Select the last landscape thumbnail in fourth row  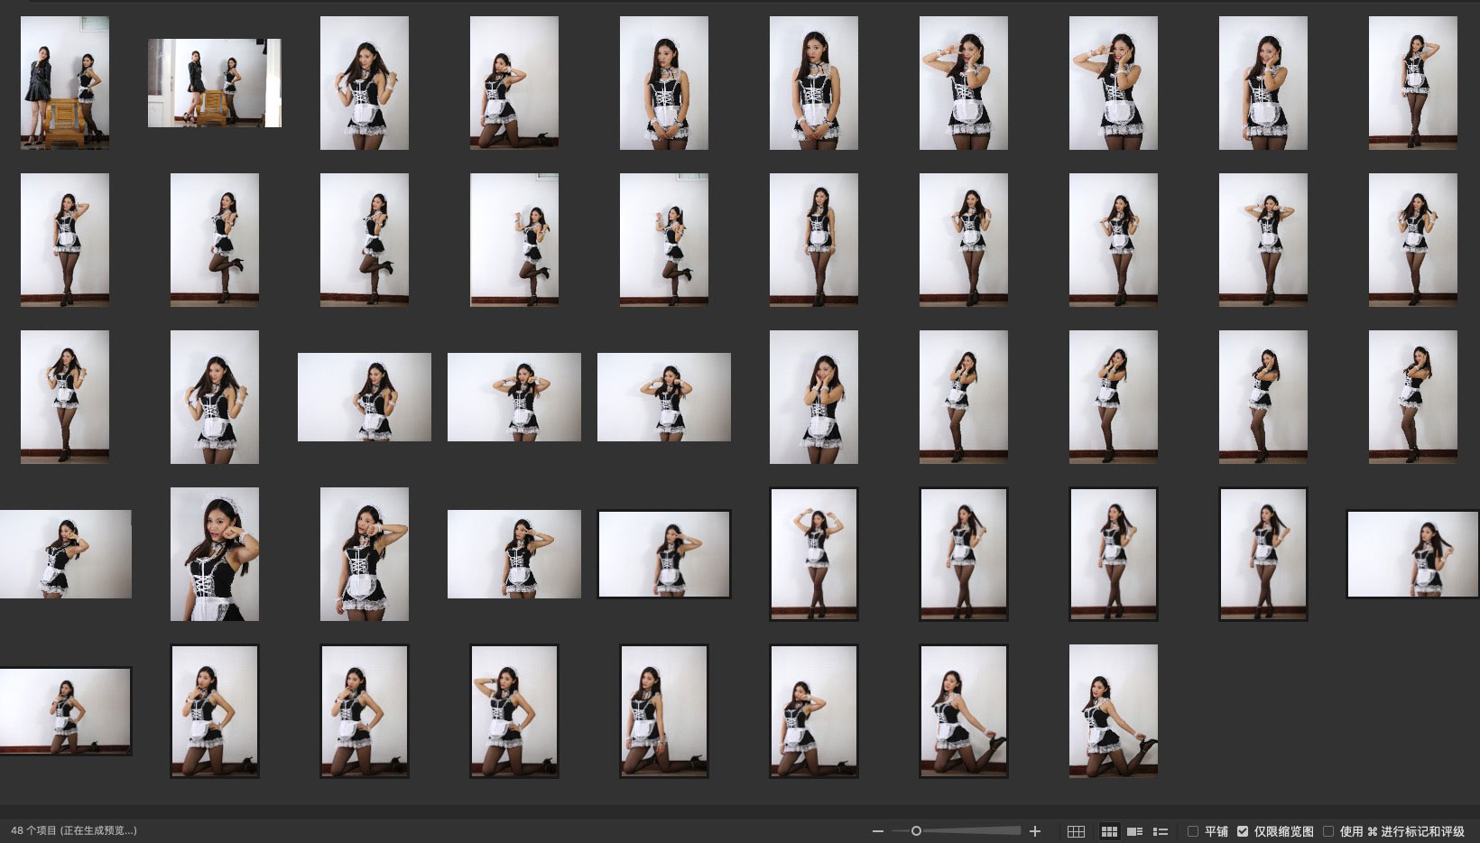tap(1412, 553)
